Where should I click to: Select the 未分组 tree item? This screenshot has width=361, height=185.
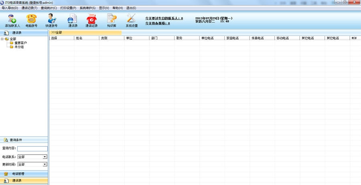click(19, 47)
